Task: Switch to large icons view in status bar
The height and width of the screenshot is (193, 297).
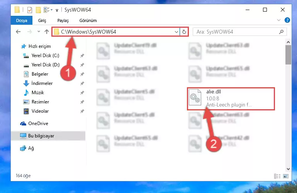Action: [286, 176]
